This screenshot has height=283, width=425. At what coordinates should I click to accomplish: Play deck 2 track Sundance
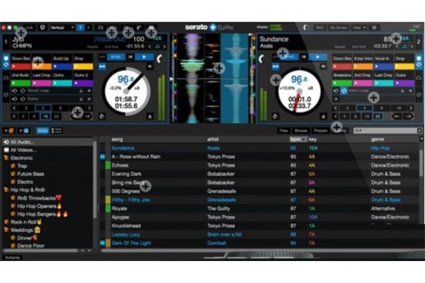click(317, 57)
